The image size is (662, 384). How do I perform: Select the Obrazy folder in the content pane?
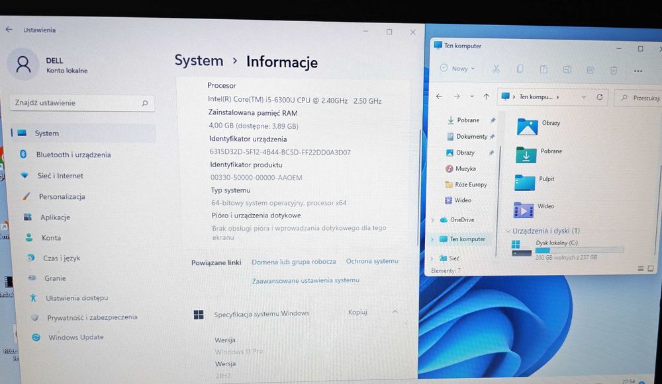pyautogui.click(x=539, y=126)
